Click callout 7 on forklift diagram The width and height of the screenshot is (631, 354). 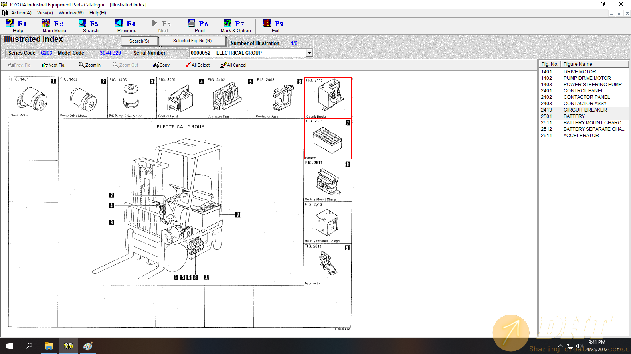tap(238, 215)
